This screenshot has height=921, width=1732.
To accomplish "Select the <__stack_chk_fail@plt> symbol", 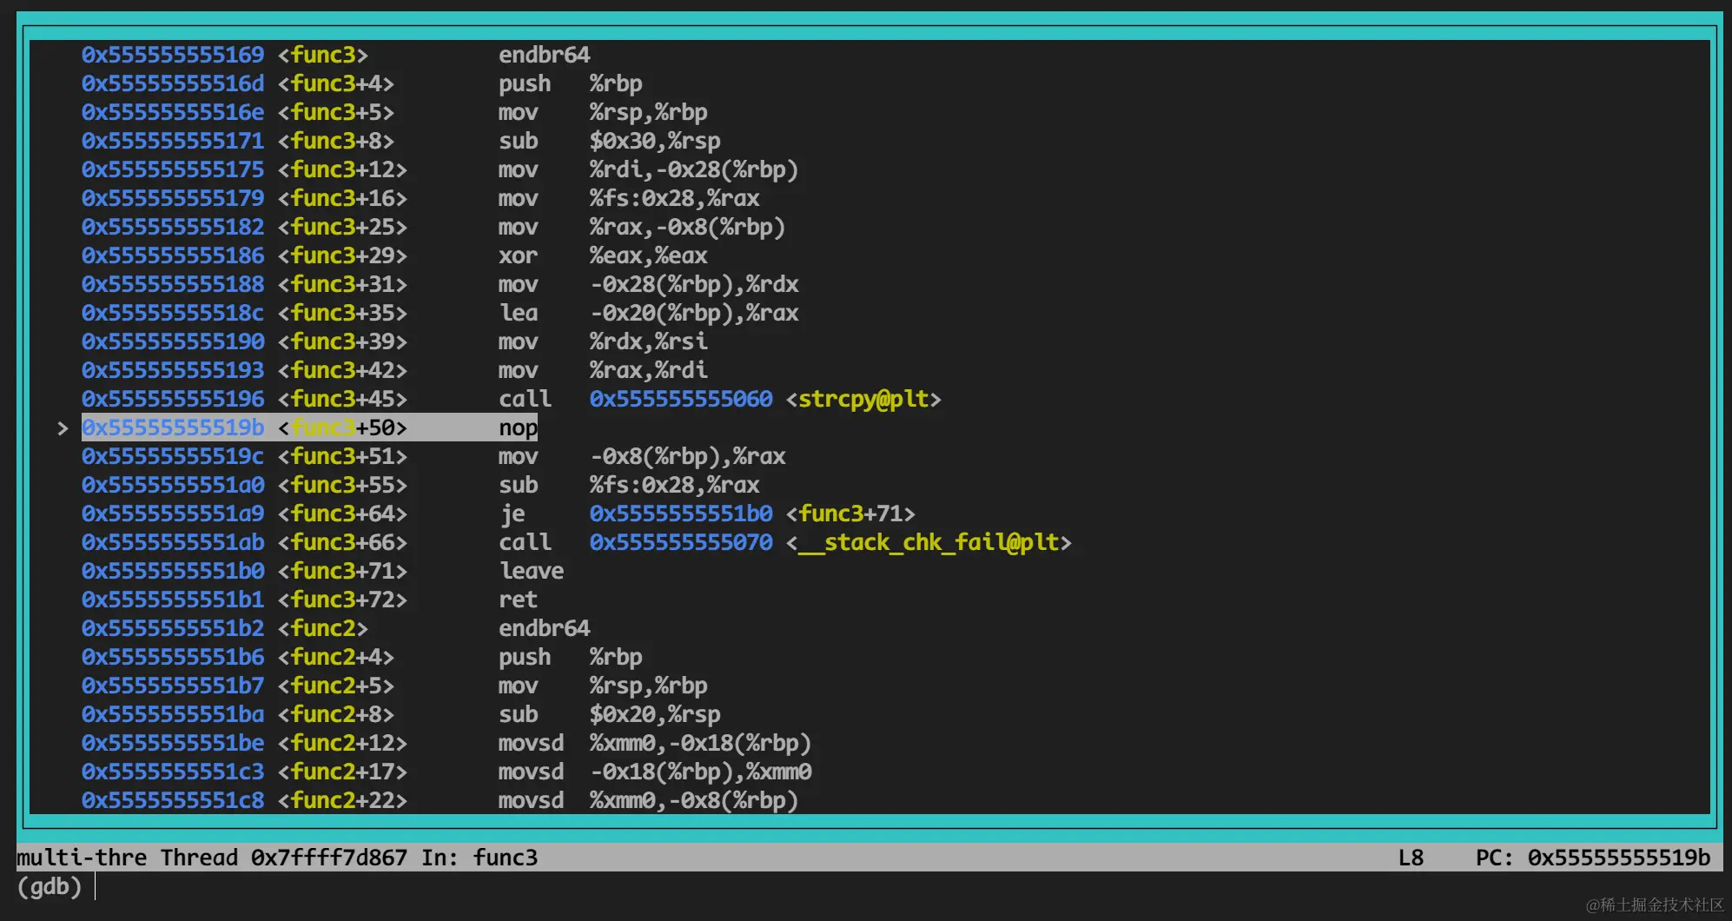I will [929, 542].
